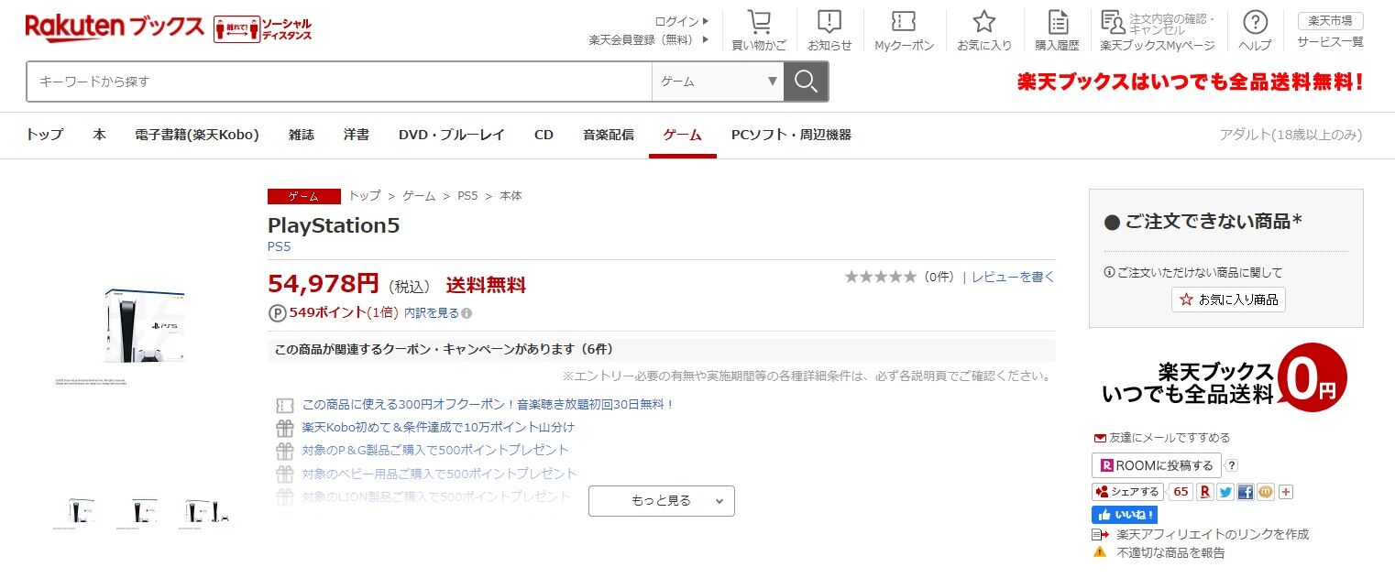Open 楽天会員登録(無料) link
The height and width of the screenshot is (578, 1395).
pos(649,40)
